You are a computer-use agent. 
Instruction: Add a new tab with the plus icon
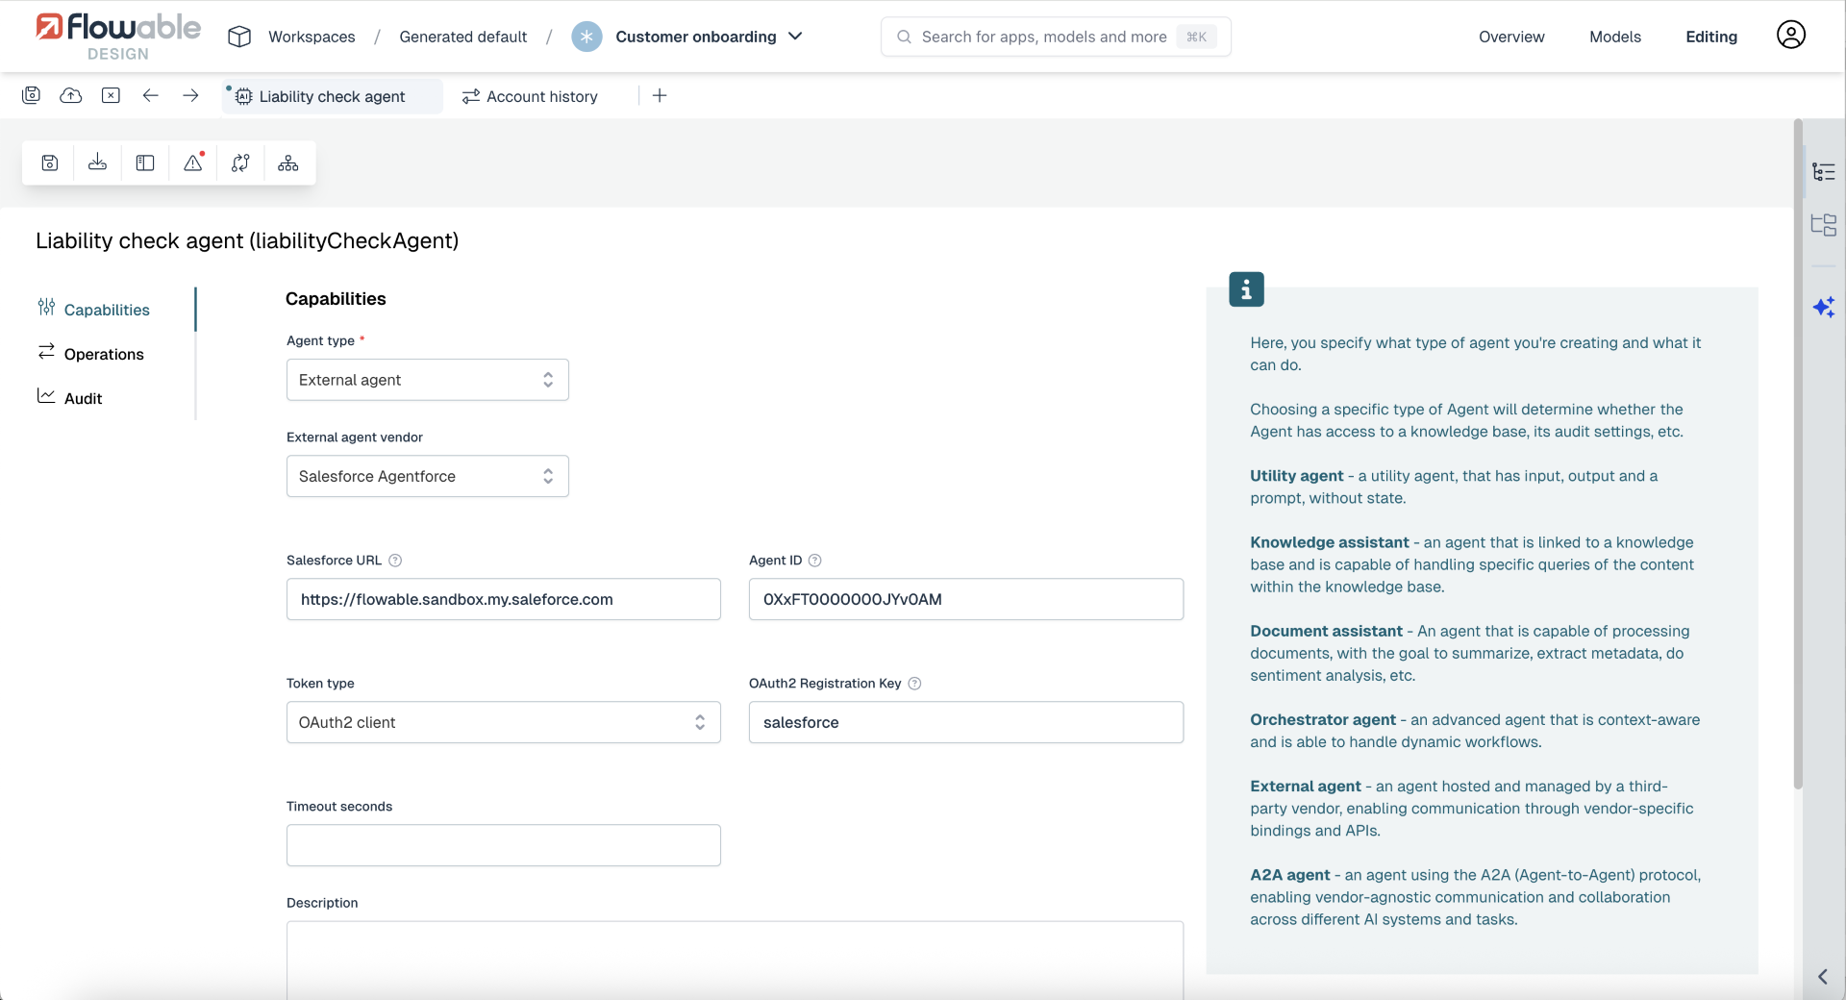coord(660,95)
